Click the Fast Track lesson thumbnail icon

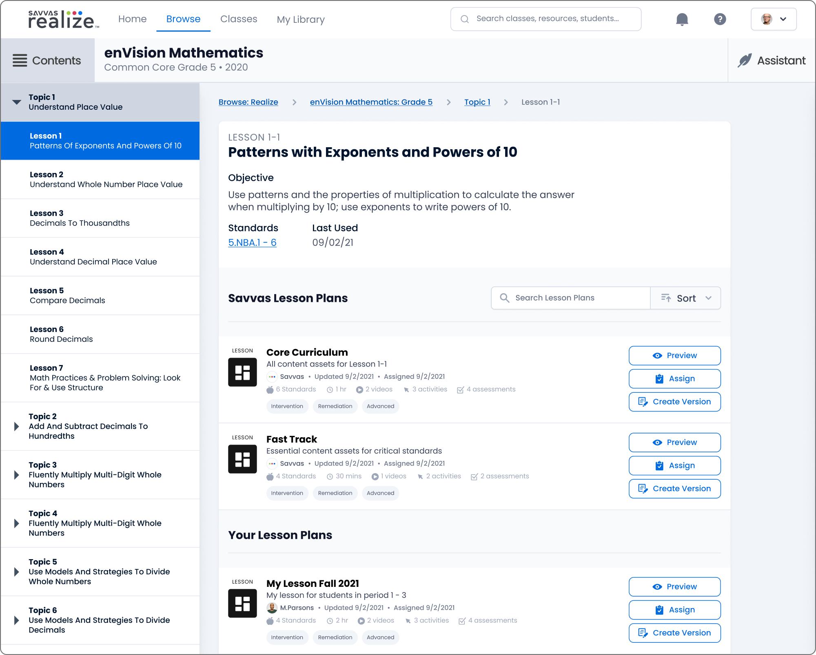point(242,459)
